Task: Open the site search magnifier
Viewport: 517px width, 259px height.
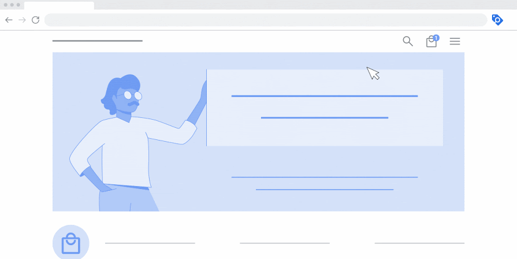Action: [x=408, y=41]
